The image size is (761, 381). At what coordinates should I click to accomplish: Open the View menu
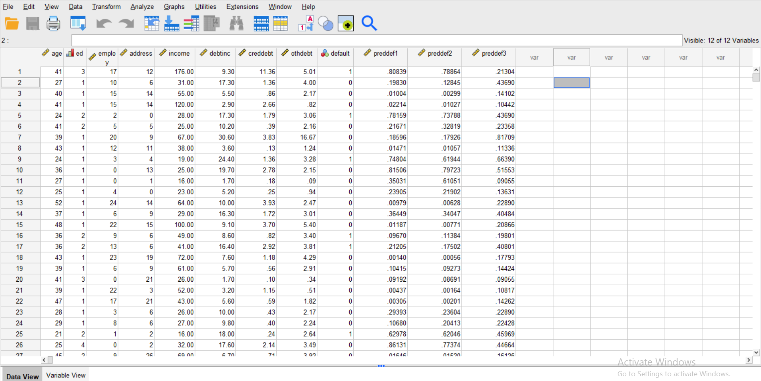point(52,7)
